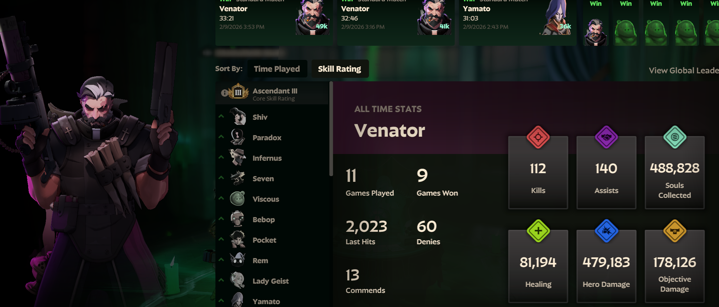The width and height of the screenshot is (719, 307).
Task: Choose the Infernus hero icon
Action: [238, 158]
